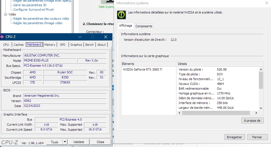Image resolution: width=271 pixels, height=147 pixels.
Task: Open the Bench tab
Action: pyautogui.click(x=89, y=45)
